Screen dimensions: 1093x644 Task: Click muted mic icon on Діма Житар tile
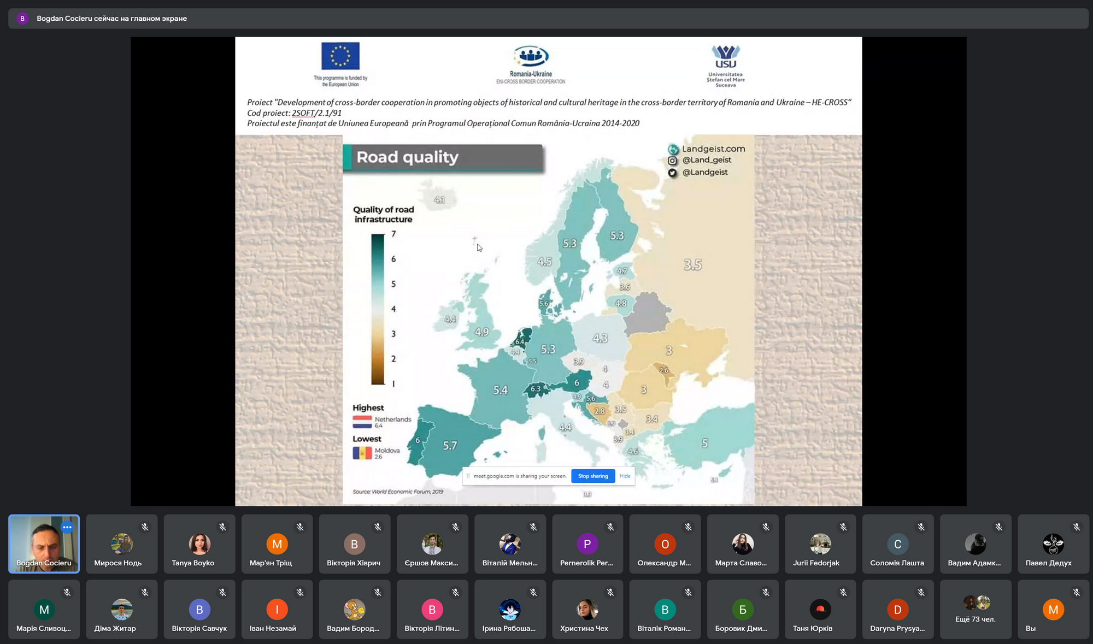point(145,593)
